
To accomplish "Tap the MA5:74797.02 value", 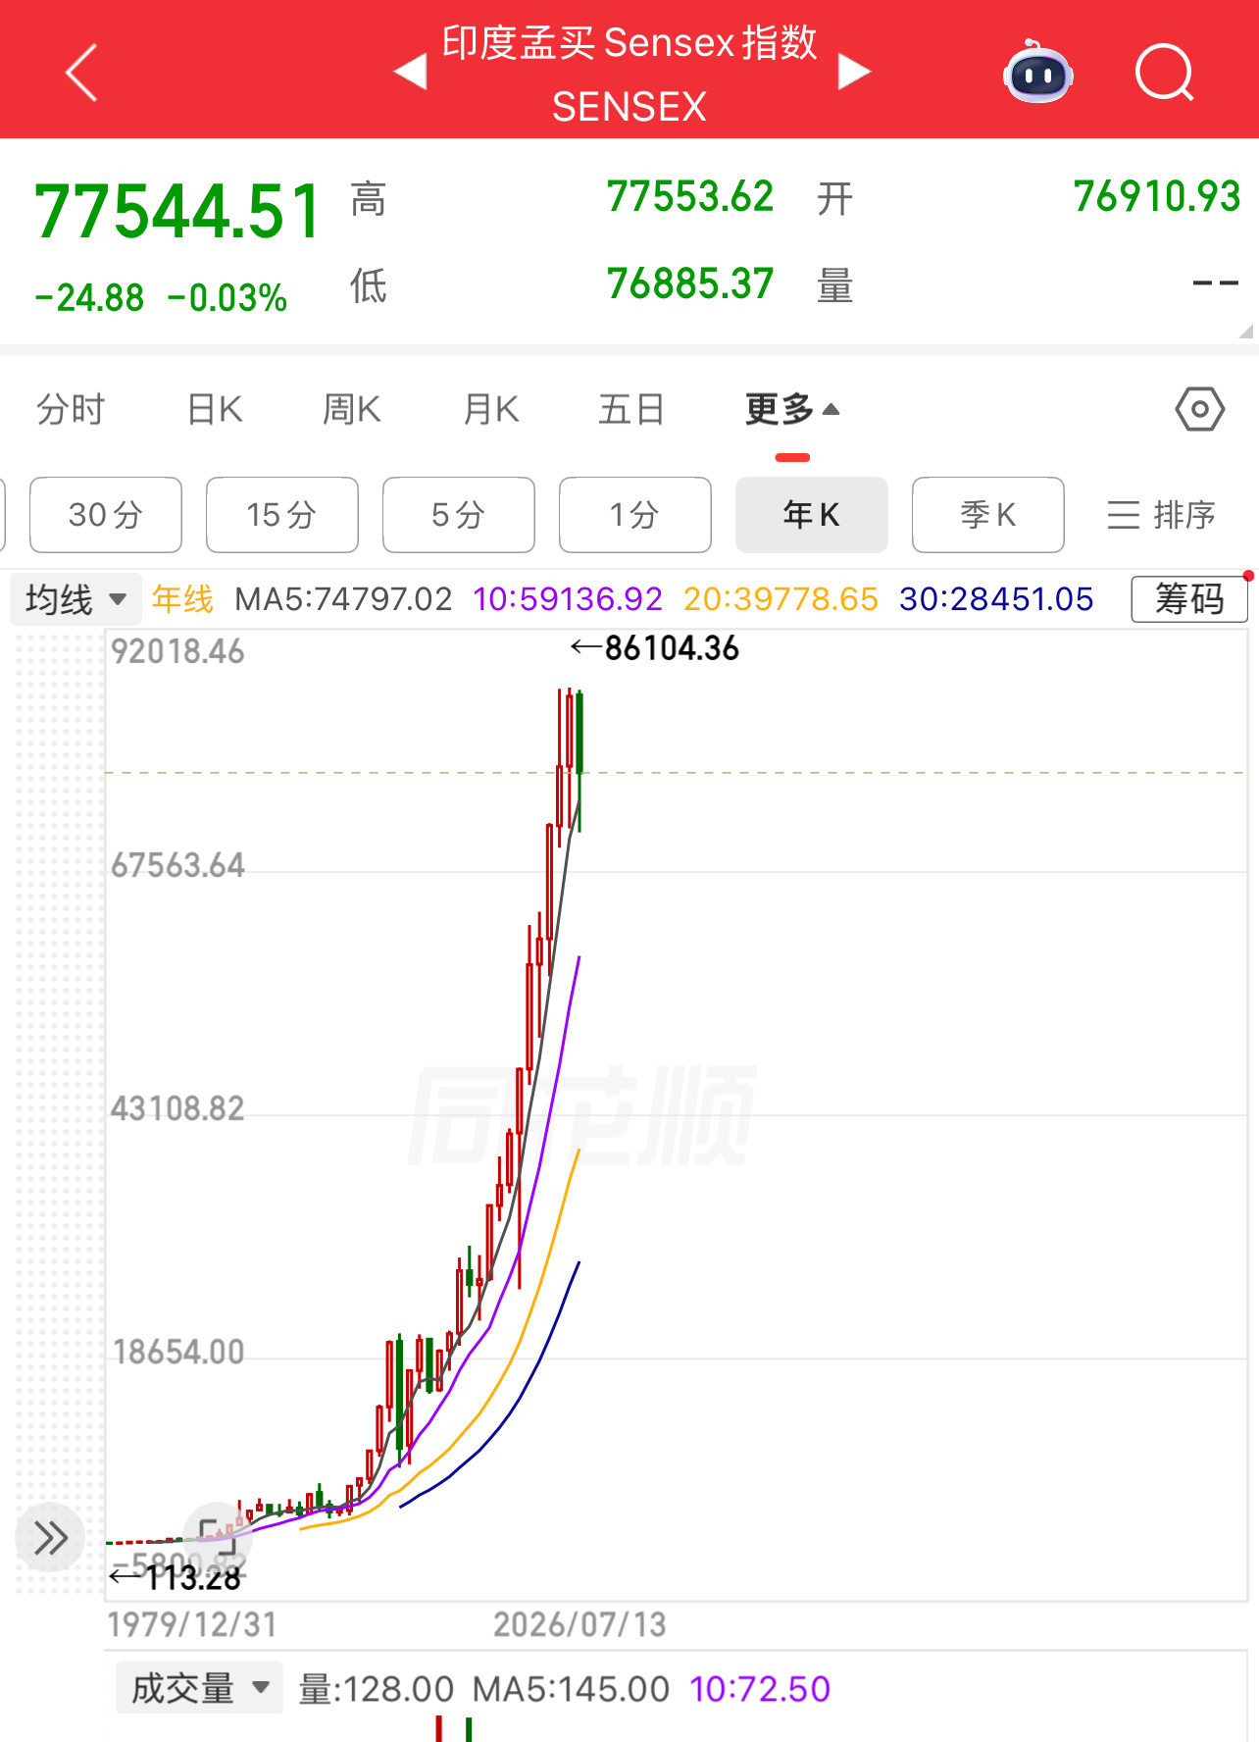I will [344, 598].
